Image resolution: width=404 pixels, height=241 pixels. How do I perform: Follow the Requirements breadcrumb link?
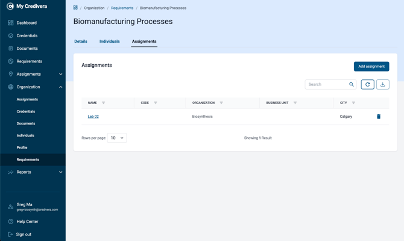click(122, 8)
